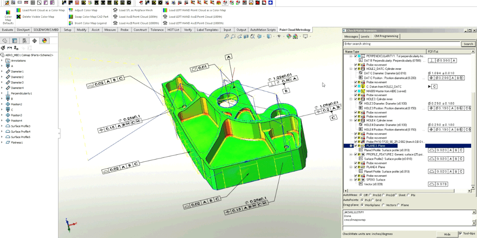Collapse the HOLE2_DATC tree node
Viewport: 477px width, 238px height.
tap(351, 69)
